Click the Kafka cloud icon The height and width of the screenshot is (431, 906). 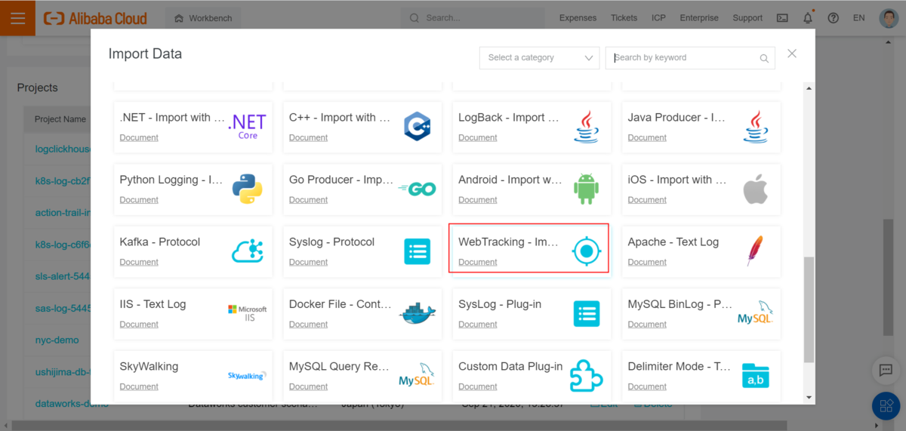click(248, 251)
